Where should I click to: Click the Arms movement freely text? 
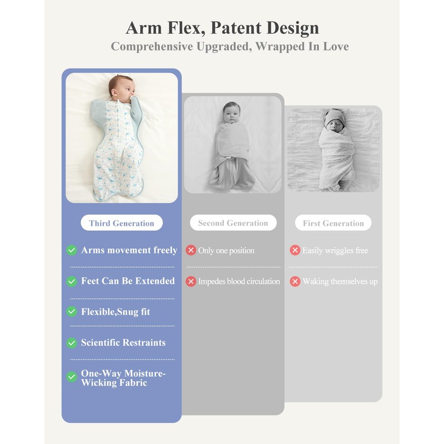click(129, 250)
